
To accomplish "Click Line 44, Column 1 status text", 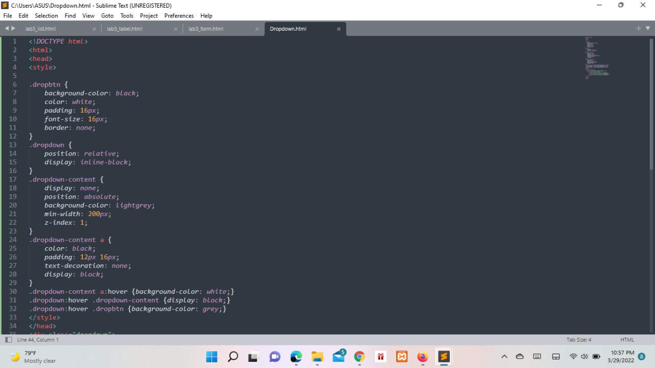I will click(38, 340).
